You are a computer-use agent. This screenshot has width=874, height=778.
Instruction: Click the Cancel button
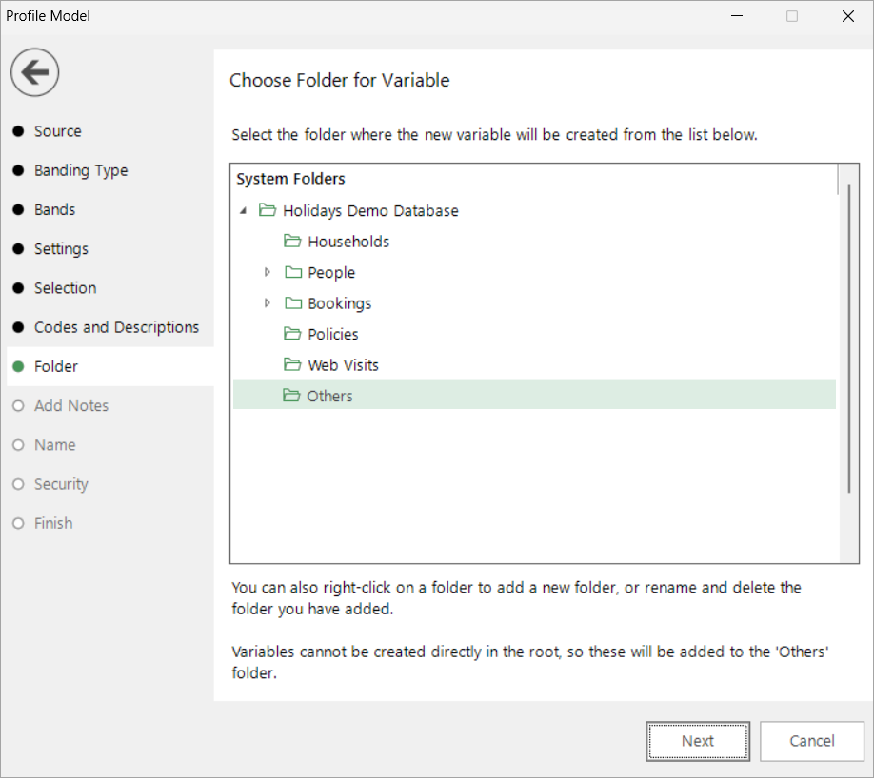click(811, 741)
